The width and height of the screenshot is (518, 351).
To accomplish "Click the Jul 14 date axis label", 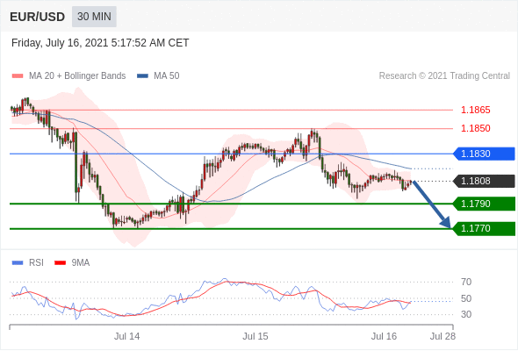I will coord(126,336).
